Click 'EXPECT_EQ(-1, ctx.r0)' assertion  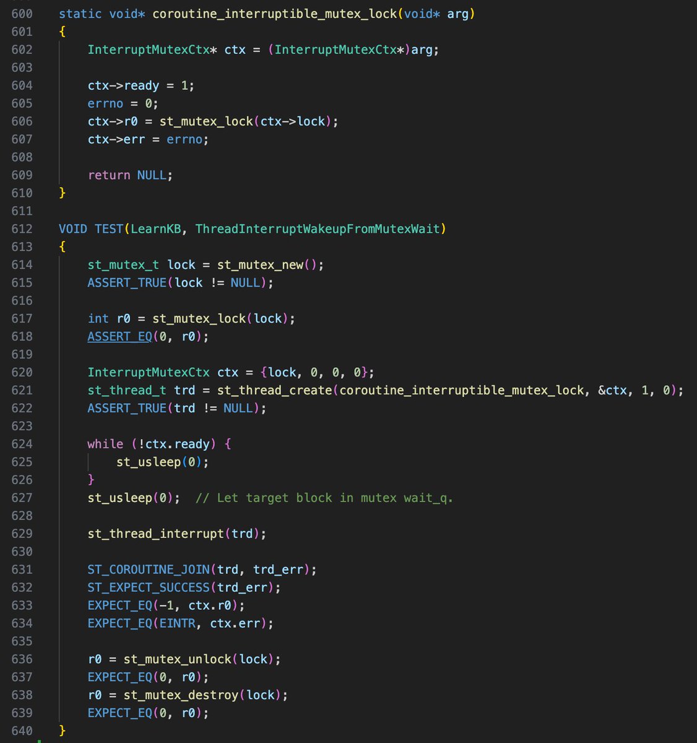coord(167,606)
